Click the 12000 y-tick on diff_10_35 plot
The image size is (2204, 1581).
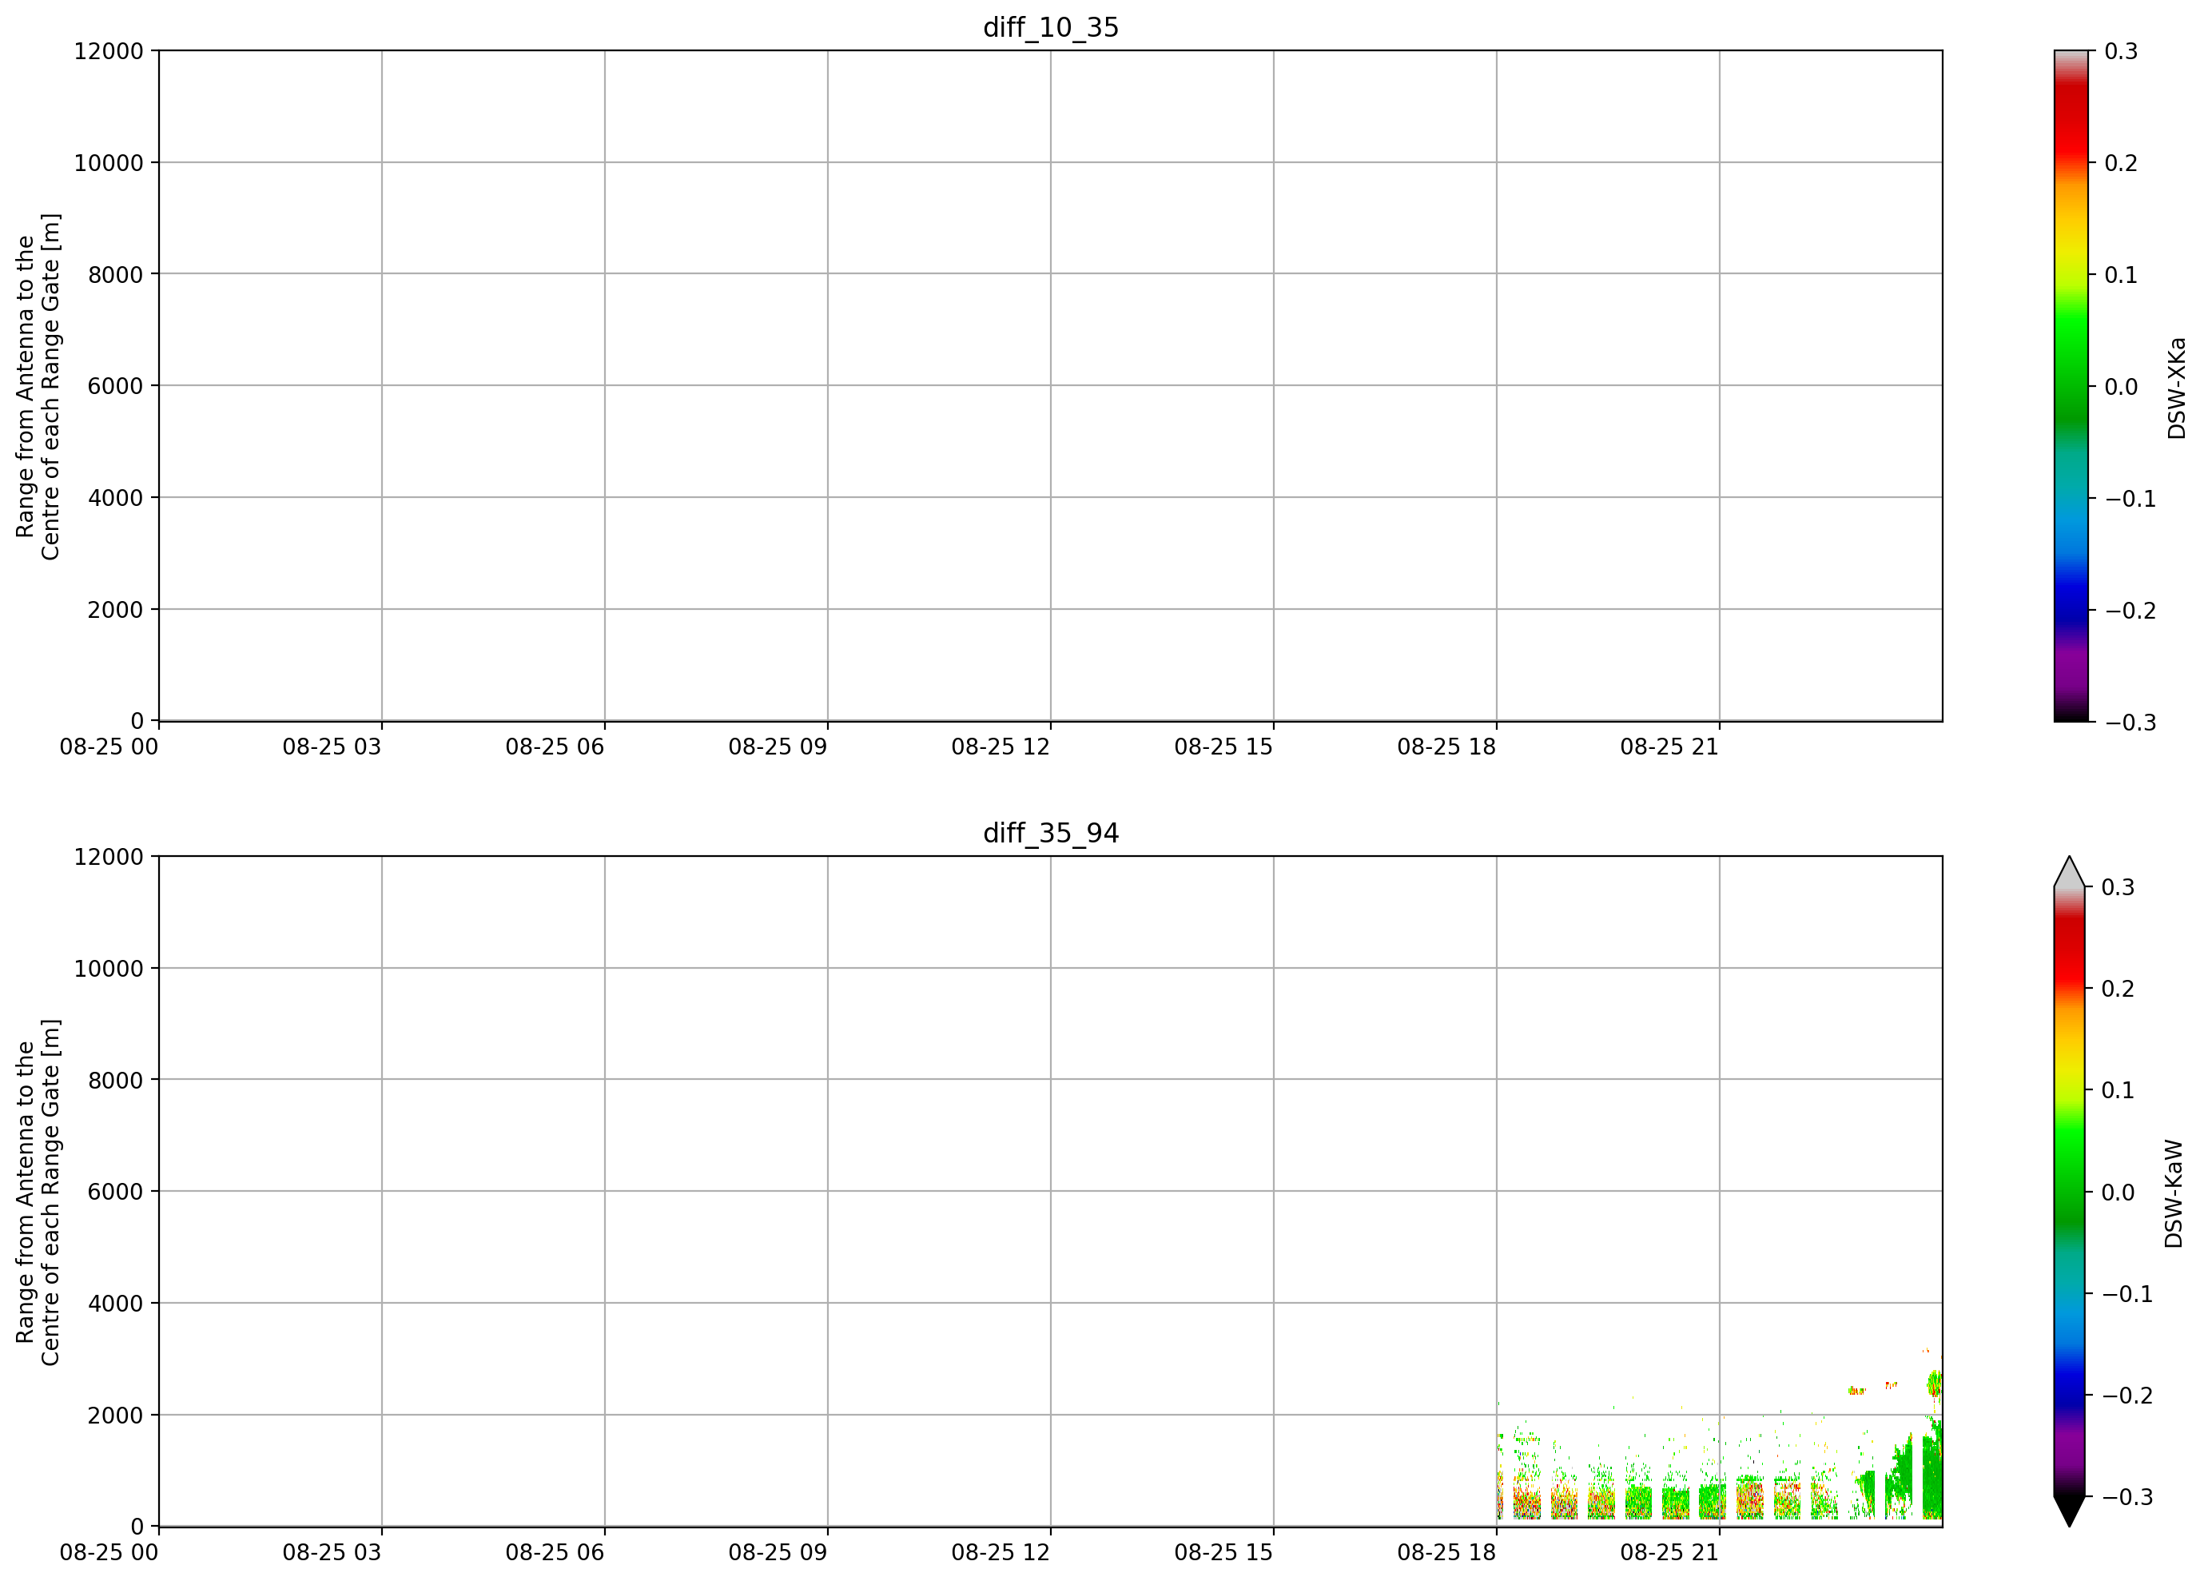click(109, 51)
